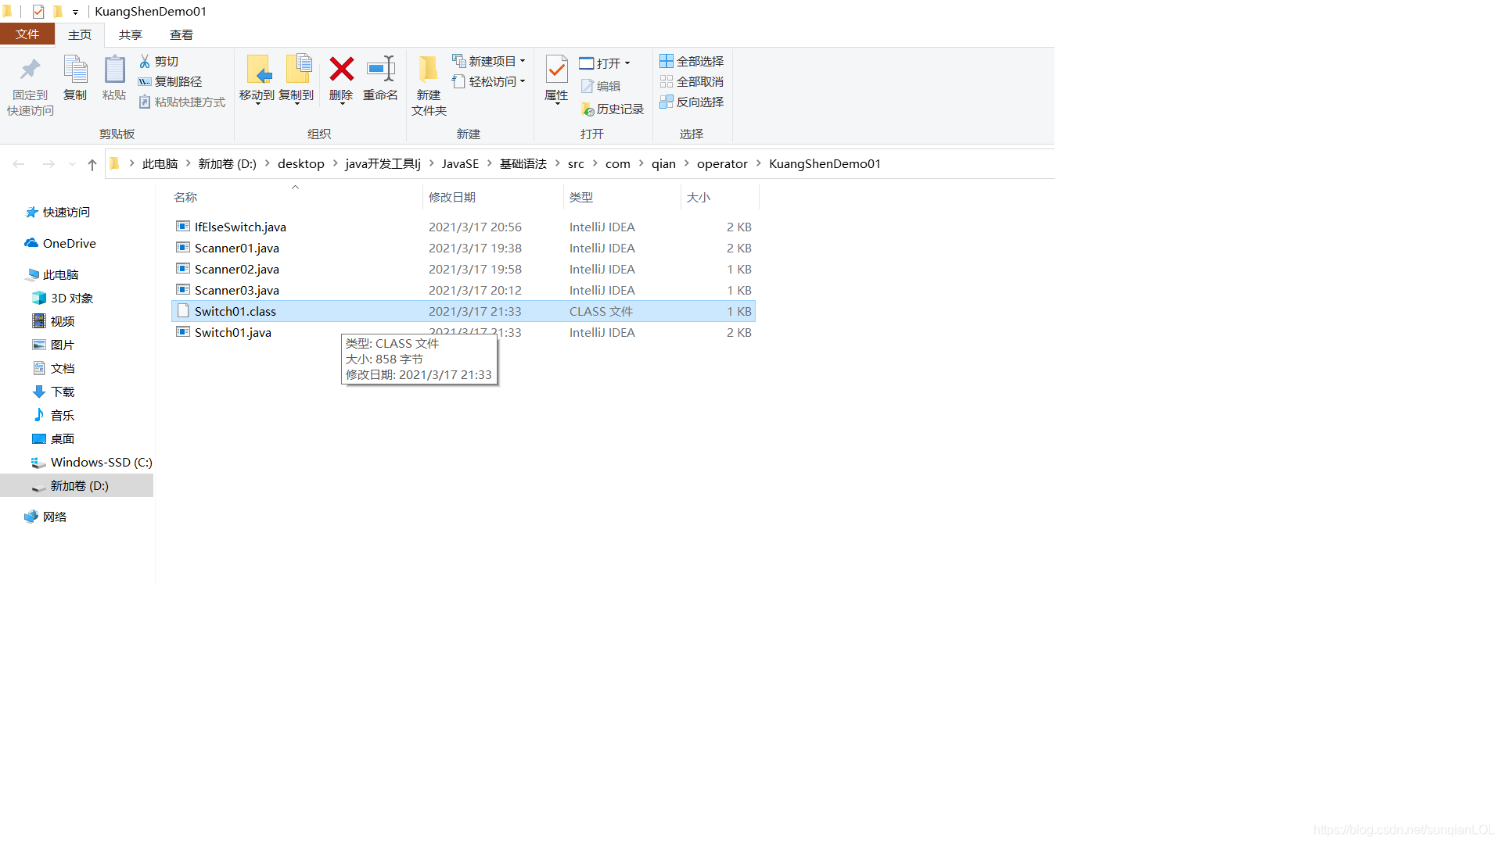Click Select none in the ribbon
Screen dimensions: 1502x844
pos(692,81)
